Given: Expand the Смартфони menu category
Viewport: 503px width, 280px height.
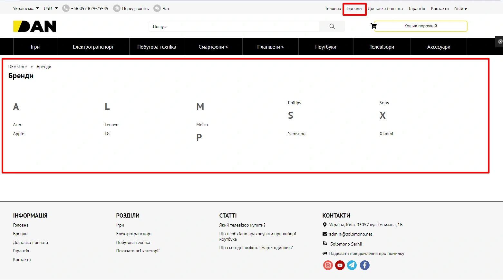Looking at the screenshot, I should (213, 47).
